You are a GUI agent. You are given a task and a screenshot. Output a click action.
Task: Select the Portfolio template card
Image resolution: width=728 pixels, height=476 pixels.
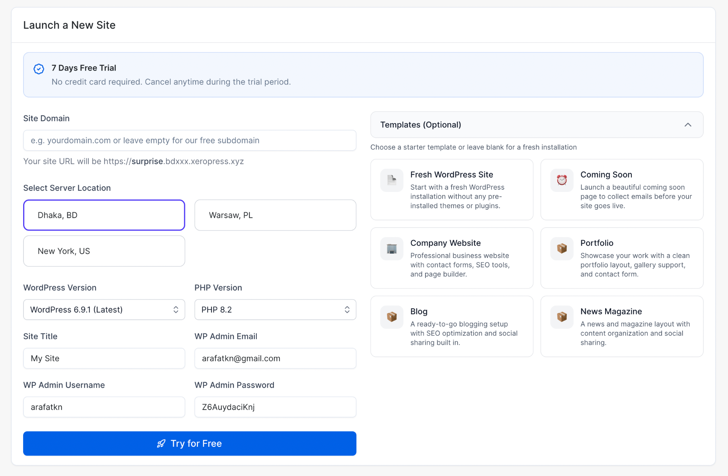pos(622,258)
